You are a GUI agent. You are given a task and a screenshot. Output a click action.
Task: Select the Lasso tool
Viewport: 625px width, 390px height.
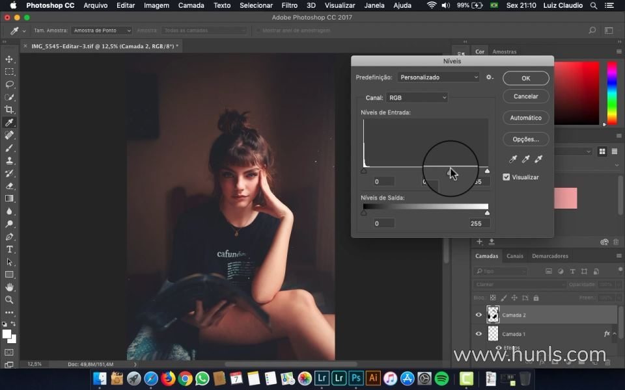click(9, 84)
